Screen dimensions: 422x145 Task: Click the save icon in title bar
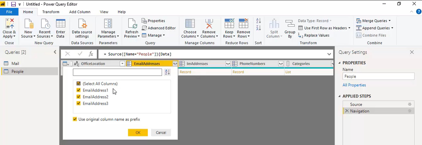tap(13, 4)
